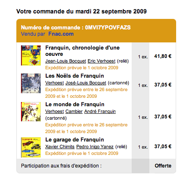Open the Fnac.com seller link

tap(61, 34)
